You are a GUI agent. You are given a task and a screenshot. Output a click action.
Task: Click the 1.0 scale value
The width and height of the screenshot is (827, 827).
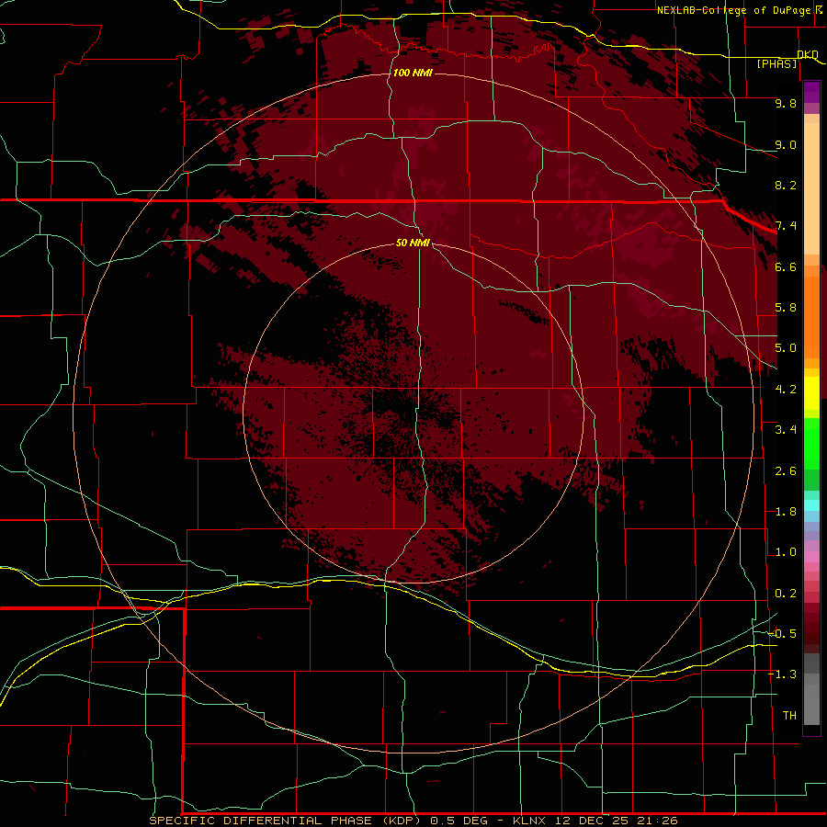[786, 552]
